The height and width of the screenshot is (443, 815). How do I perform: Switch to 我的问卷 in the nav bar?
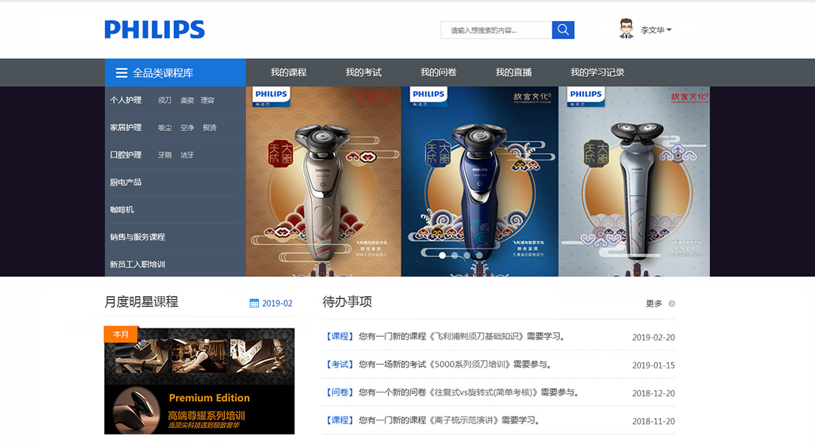[438, 72]
